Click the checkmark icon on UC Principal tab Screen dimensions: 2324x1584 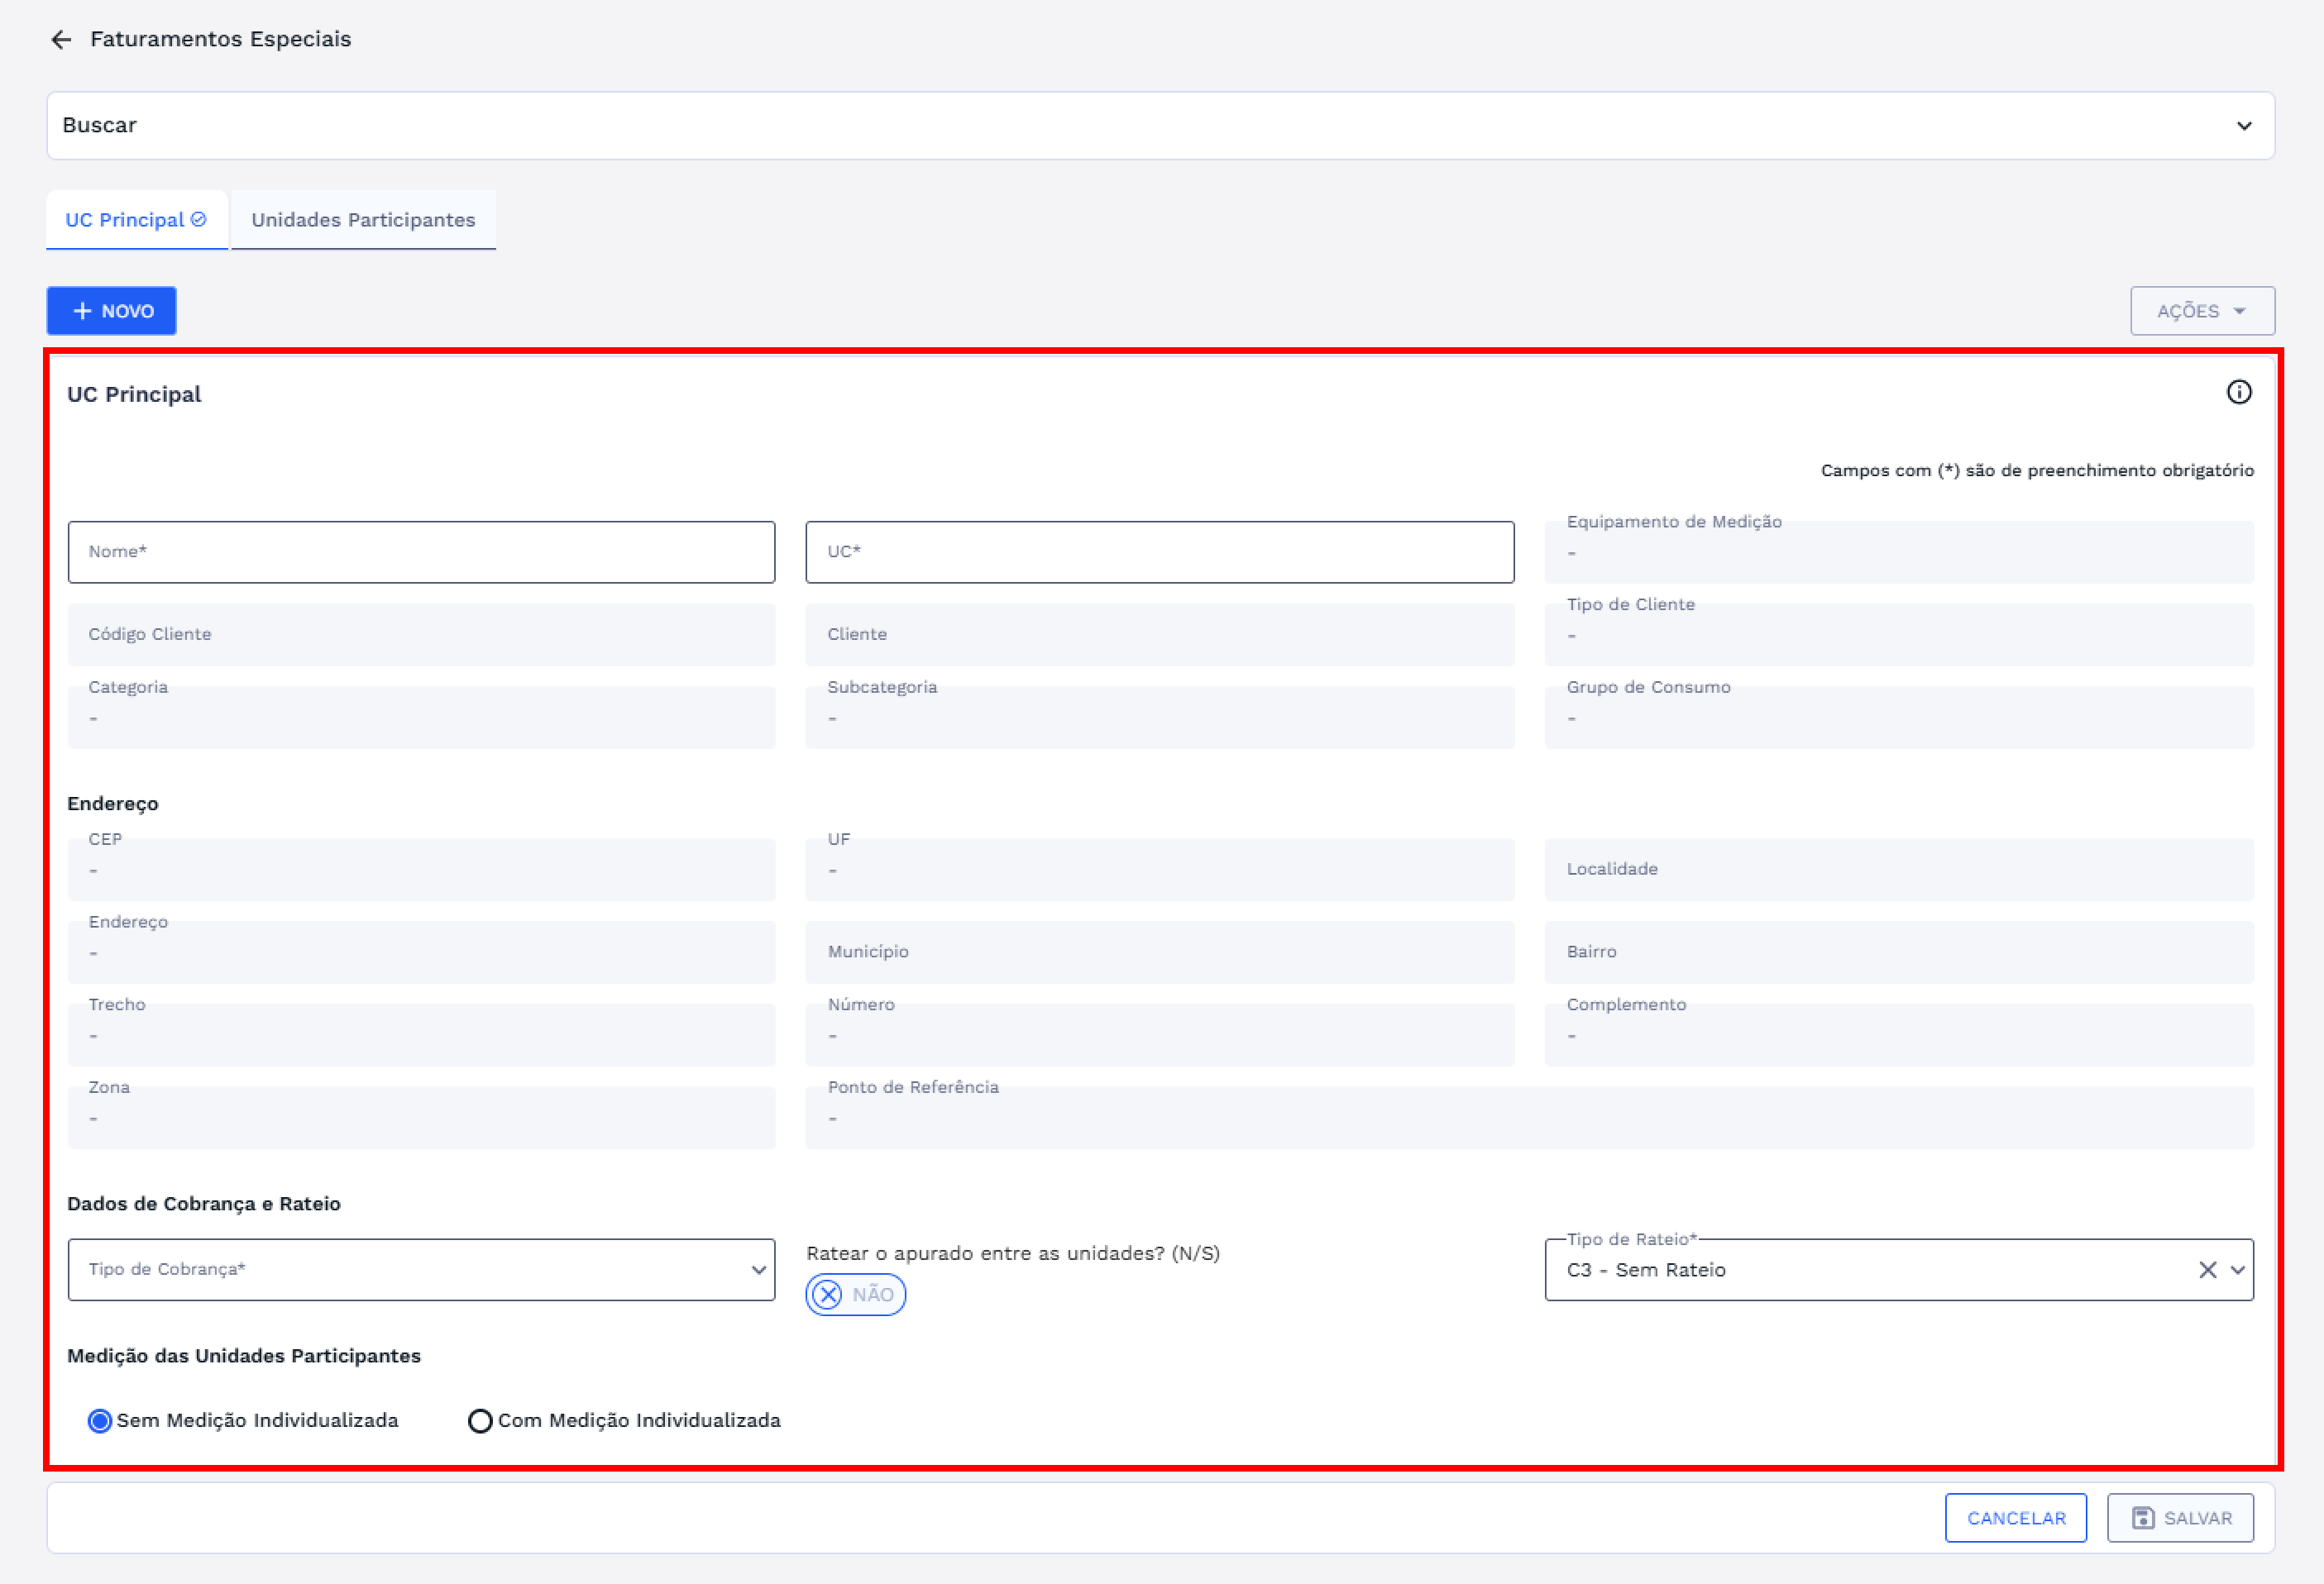tap(199, 219)
